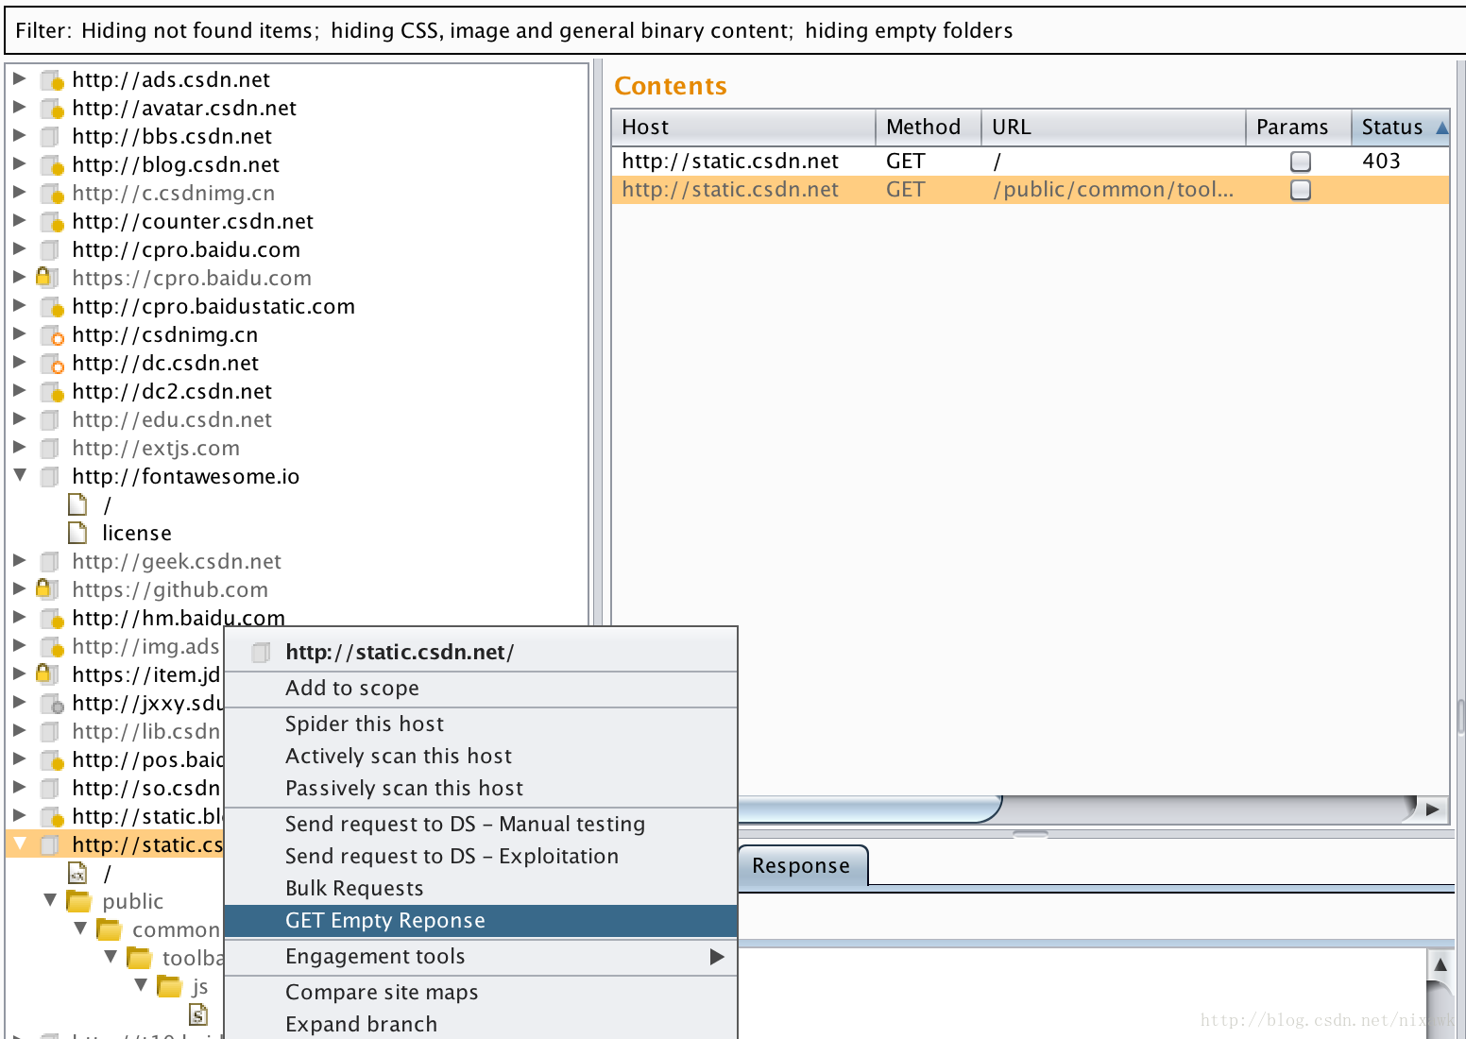Image resolution: width=1466 pixels, height=1039 pixels.
Task: Click the jxxy.sdu host icon
Action: (52, 704)
